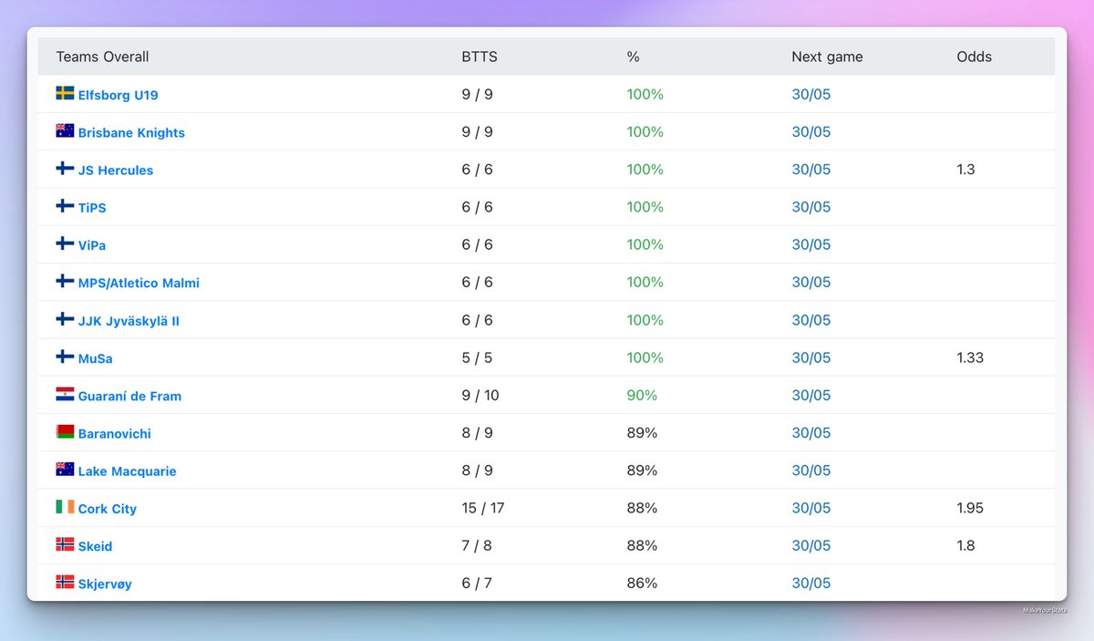Open the Baranovichi team link

[115, 433]
